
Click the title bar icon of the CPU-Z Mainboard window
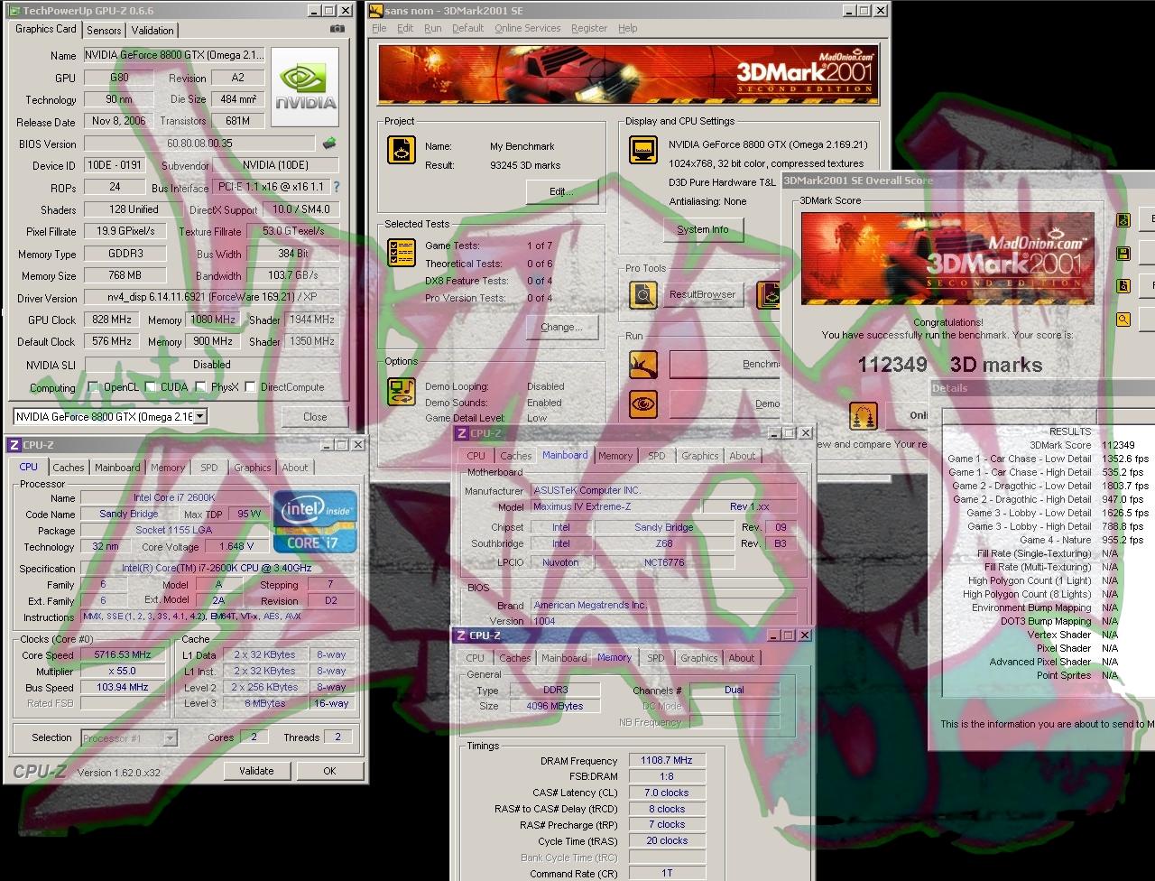pyautogui.click(x=461, y=433)
